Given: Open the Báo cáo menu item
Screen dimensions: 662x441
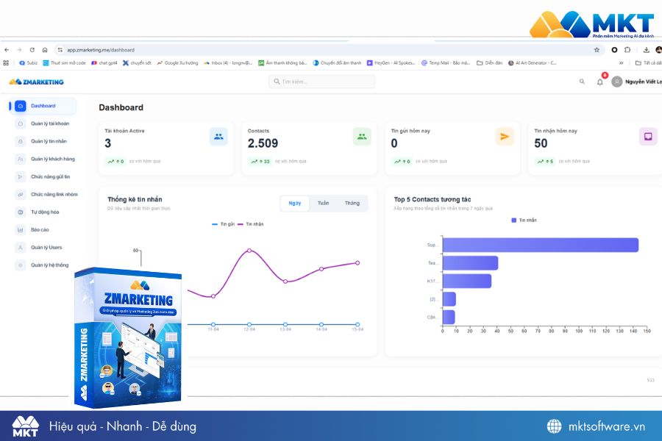Looking at the screenshot, I should (x=40, y=230).
